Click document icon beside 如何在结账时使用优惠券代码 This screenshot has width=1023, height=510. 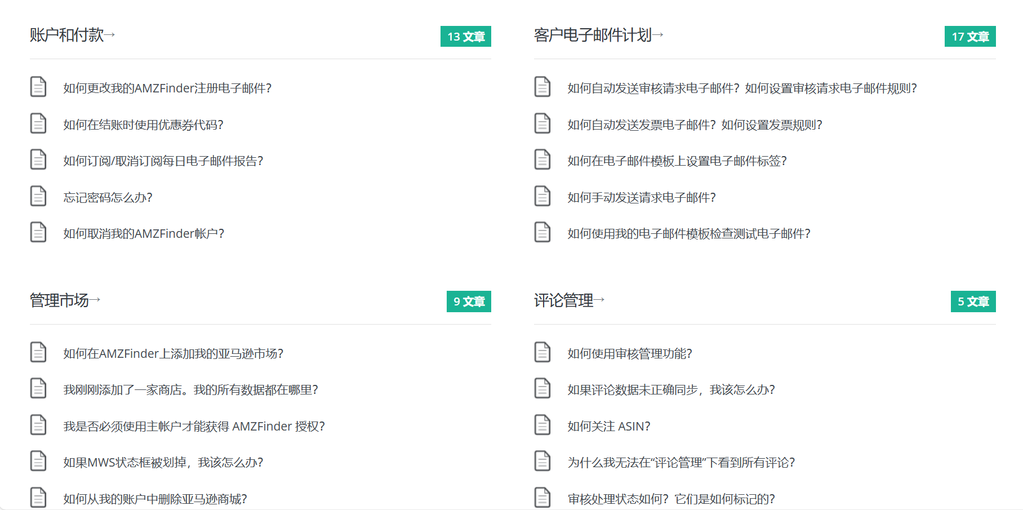tap(38, 123)
